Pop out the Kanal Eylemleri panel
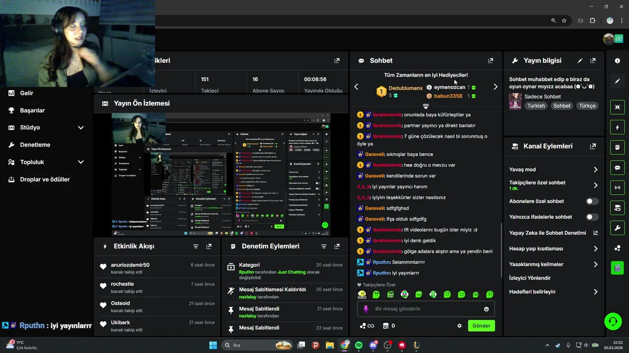 tap(593, 146)
